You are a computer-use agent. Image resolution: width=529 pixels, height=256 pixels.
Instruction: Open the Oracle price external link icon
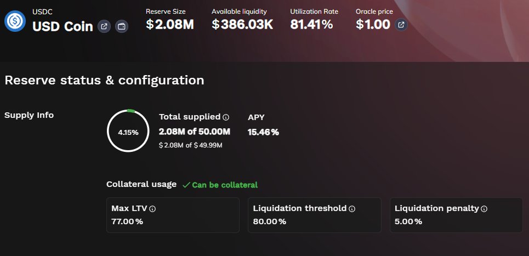(x=401, y=25)
